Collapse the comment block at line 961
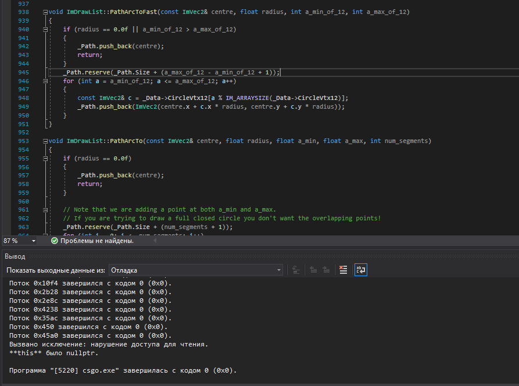519x386 pixels. (45, 210)
